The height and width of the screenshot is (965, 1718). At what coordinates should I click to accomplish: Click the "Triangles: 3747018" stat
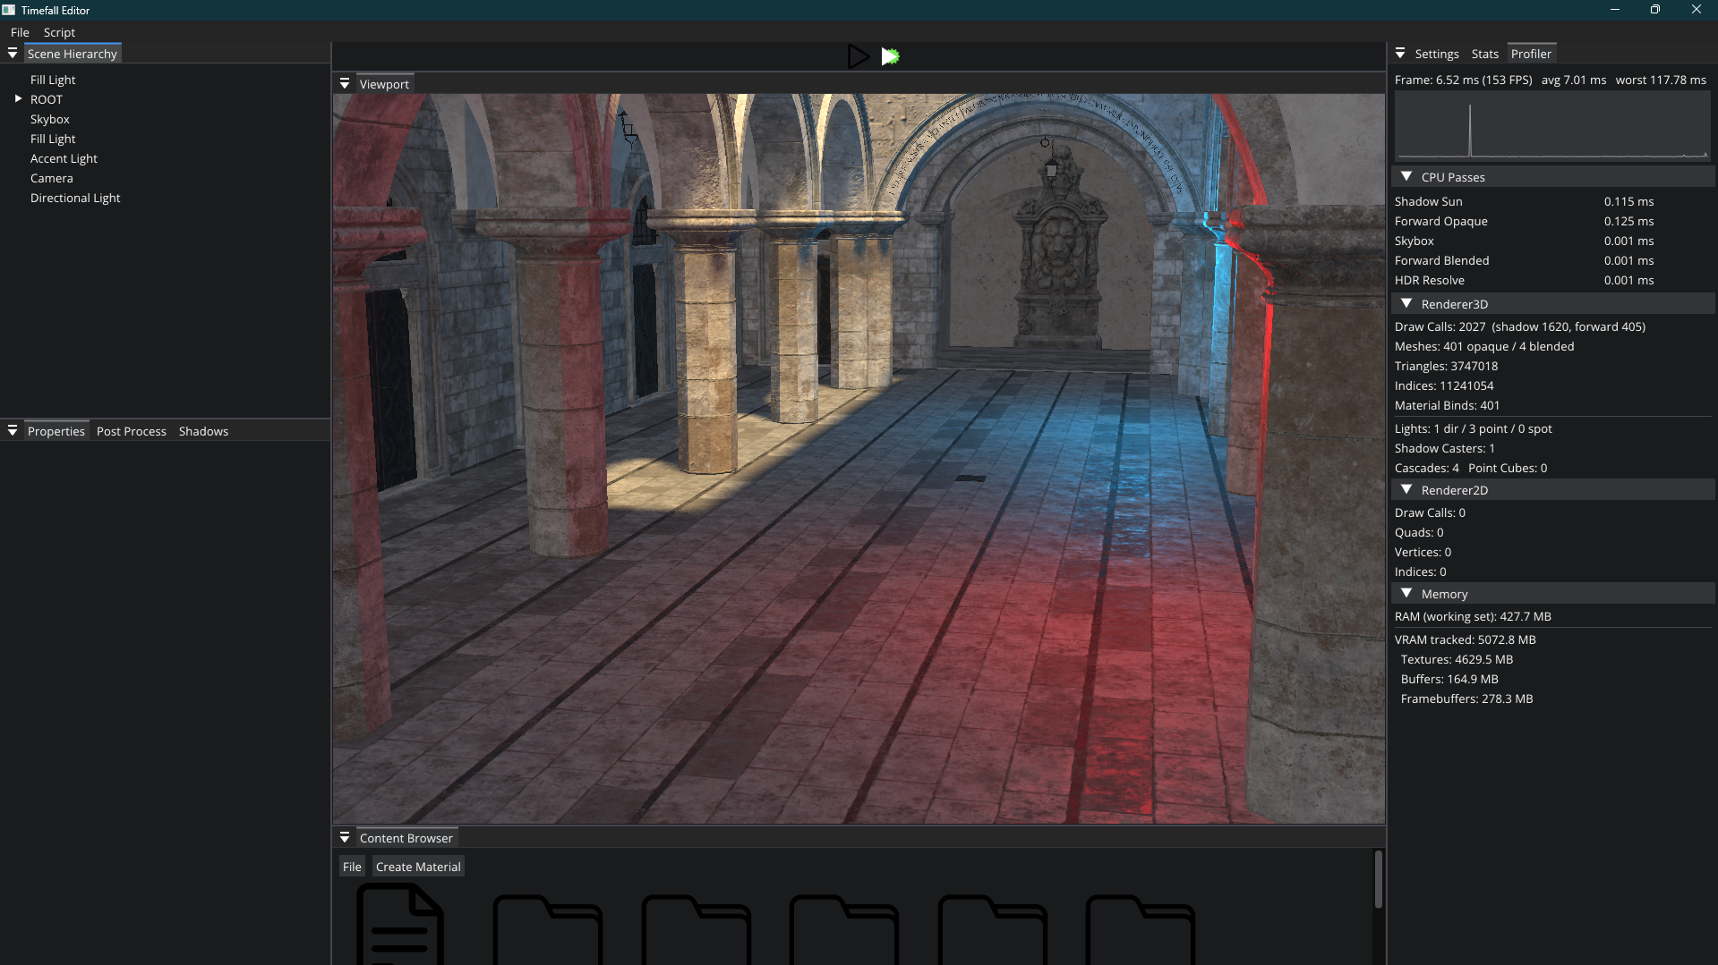tap(1446, 366)
